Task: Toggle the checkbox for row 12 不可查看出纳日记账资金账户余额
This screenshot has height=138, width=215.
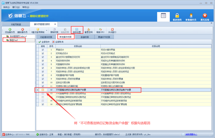Action: [x=43, y=90]
